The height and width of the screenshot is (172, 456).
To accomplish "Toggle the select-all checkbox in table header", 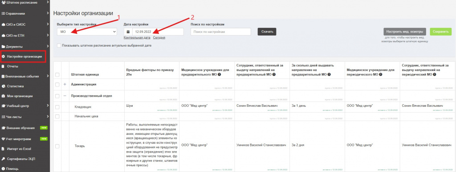I will point(57,75).
